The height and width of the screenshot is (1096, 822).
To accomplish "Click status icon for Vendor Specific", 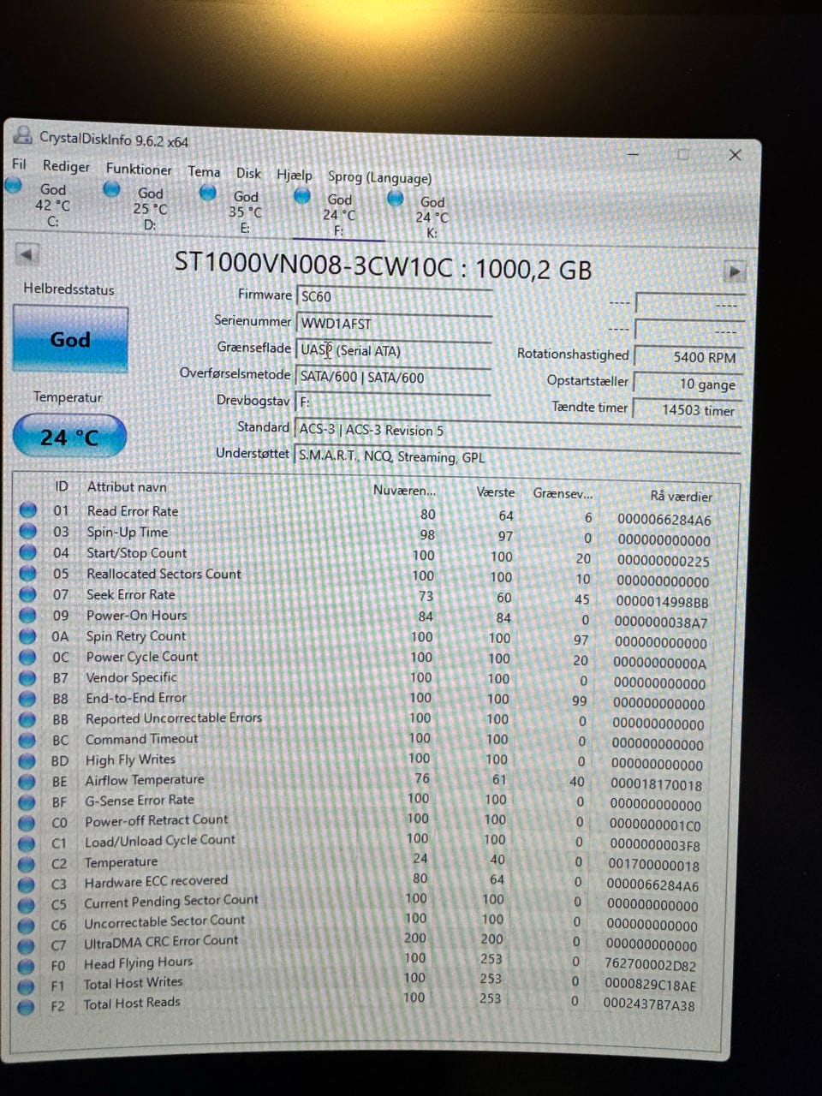I will click(x=27, y=677).
